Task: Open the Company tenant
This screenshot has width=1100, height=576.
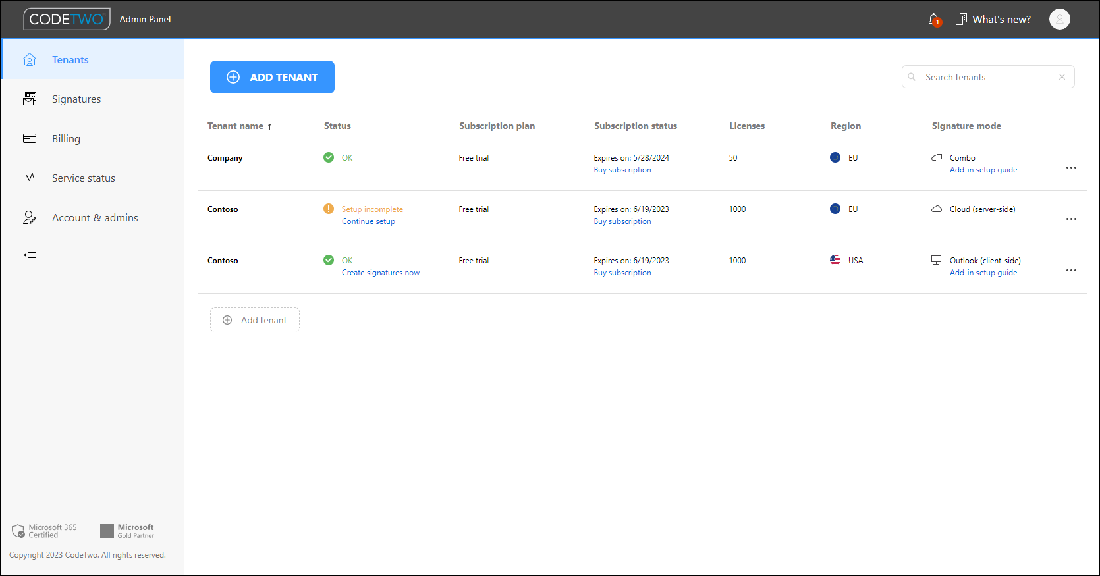Action: (x=225, y=158)
